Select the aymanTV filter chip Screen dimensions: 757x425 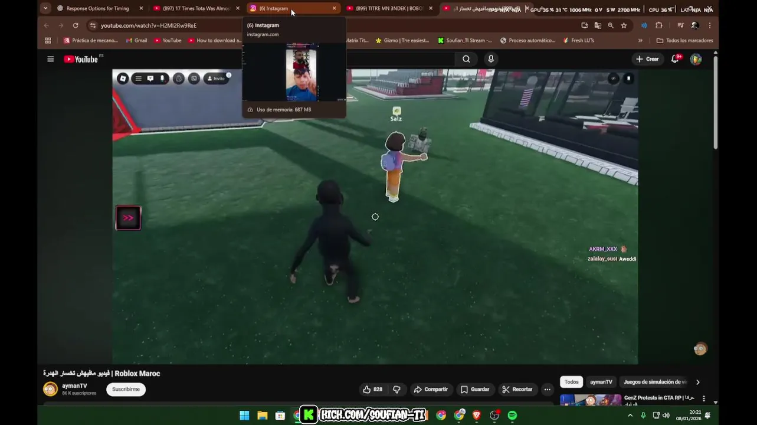(601, 382)
